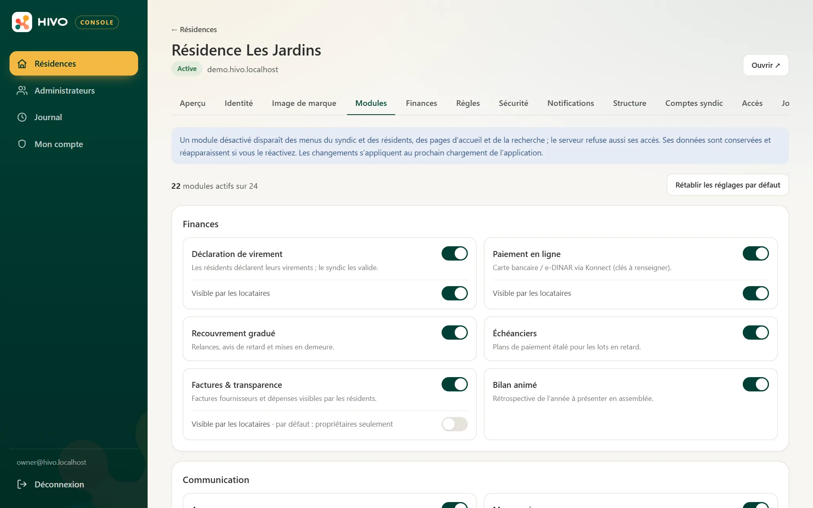
Task: Click the owner@hivo.localhost account text
Action: (51, 462)
